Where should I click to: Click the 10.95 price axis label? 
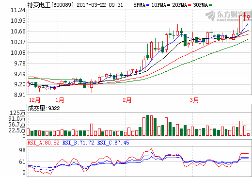point(18,21)
